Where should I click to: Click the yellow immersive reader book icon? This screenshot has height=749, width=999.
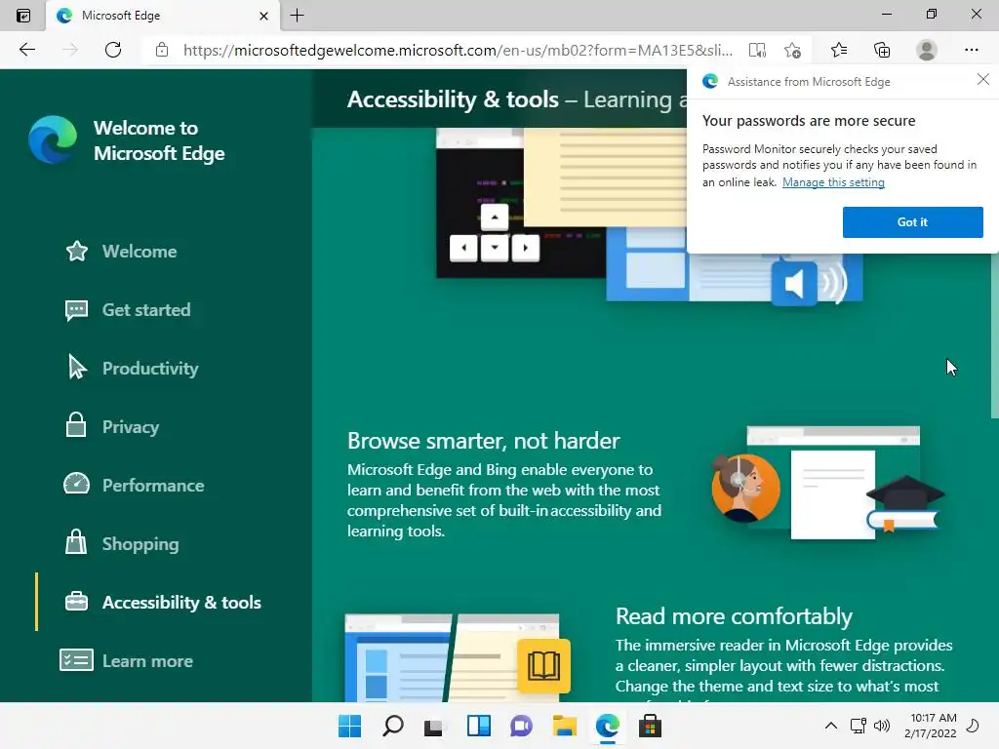[543, 665]
